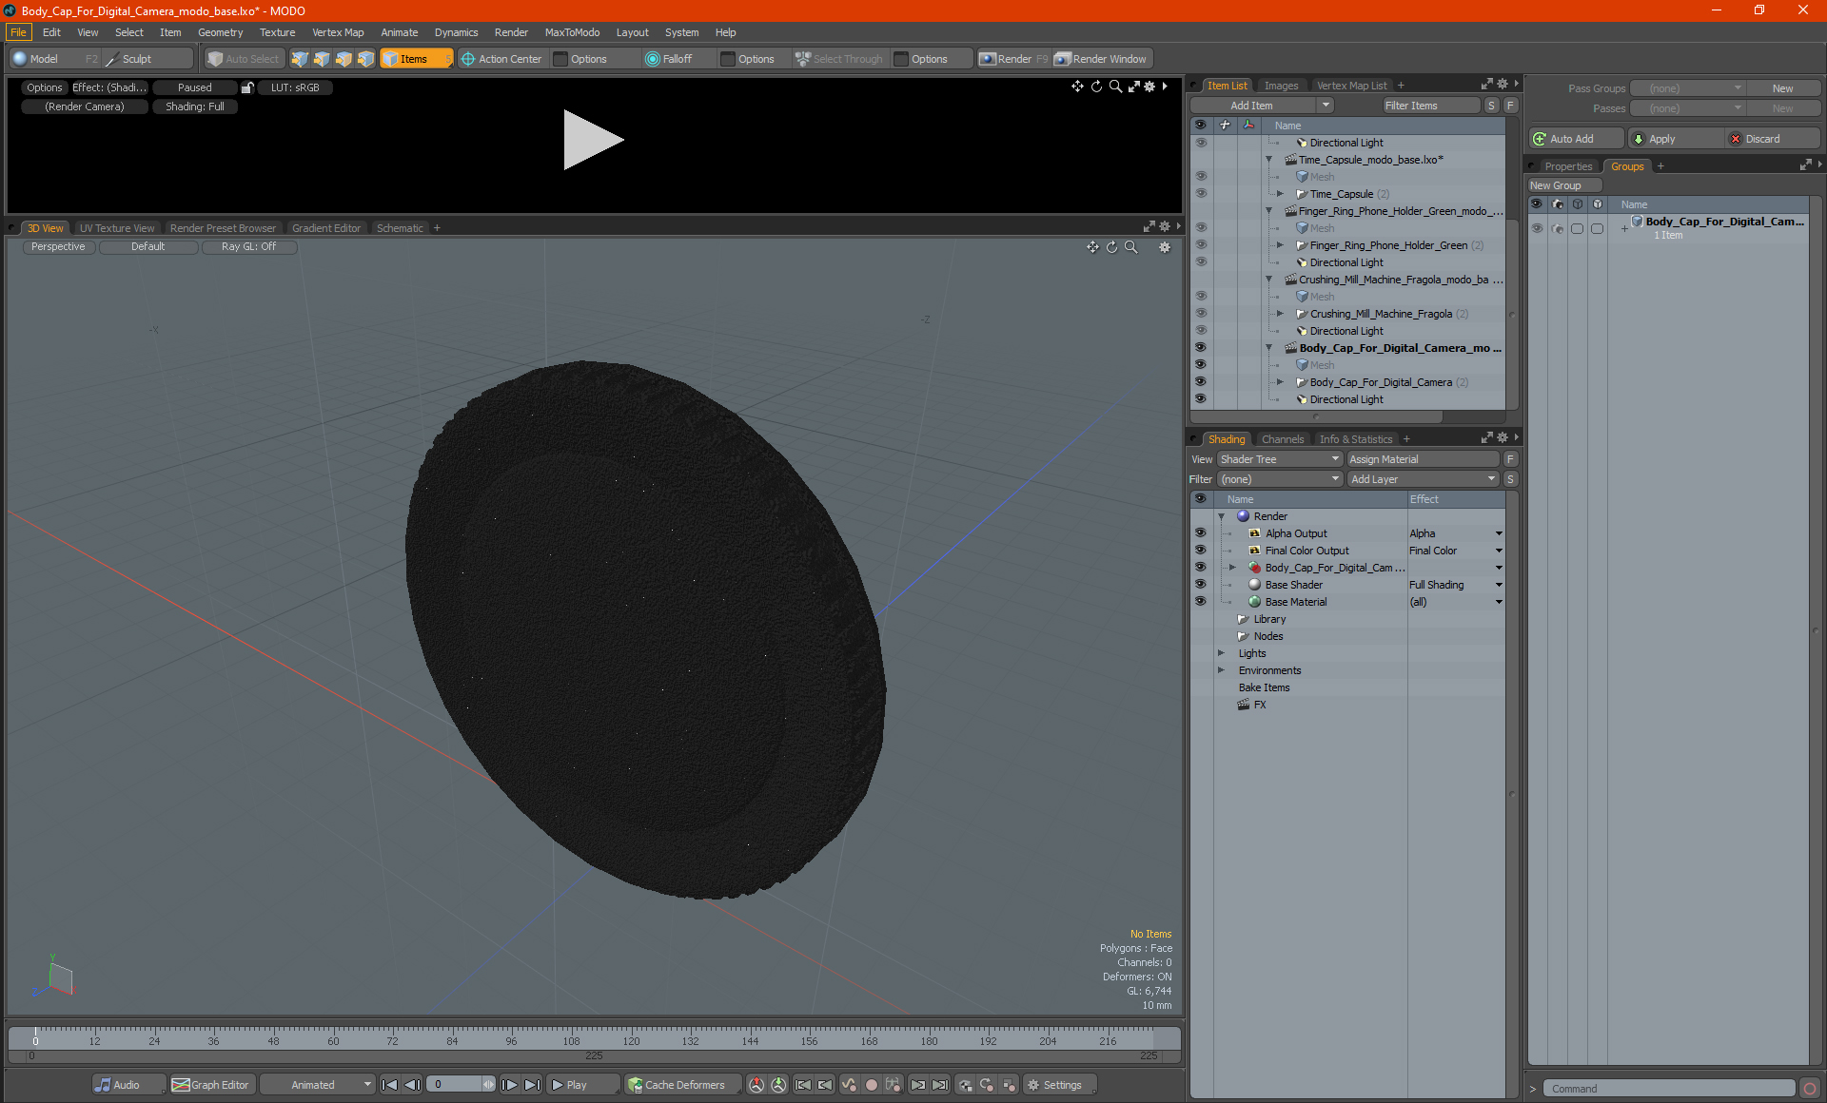Click the Cache Deformers icon
1827x1103 pixels.
point(635,1085)
